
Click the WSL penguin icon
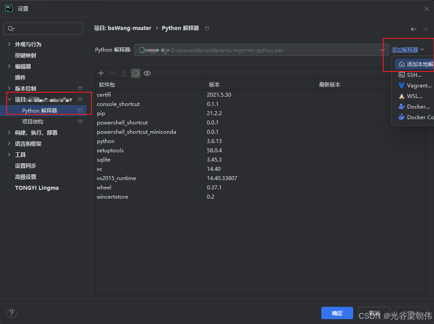pos(402,96)
